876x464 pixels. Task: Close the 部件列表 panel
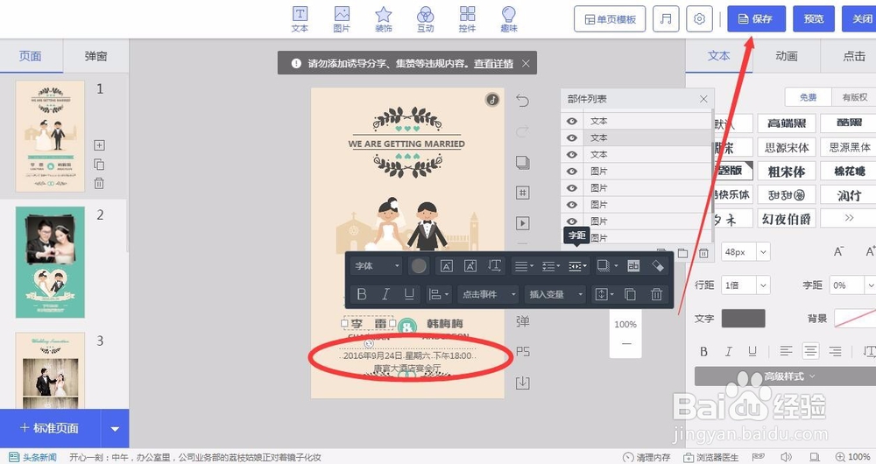click(x=703, y=99)
